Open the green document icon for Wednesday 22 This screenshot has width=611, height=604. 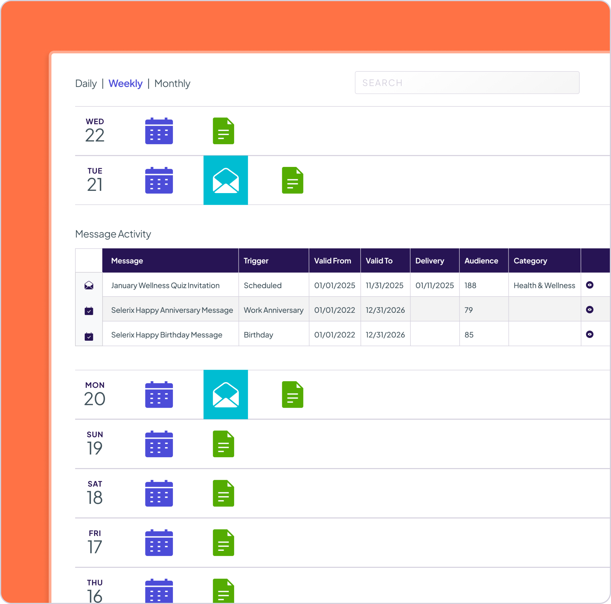[223, 131]
